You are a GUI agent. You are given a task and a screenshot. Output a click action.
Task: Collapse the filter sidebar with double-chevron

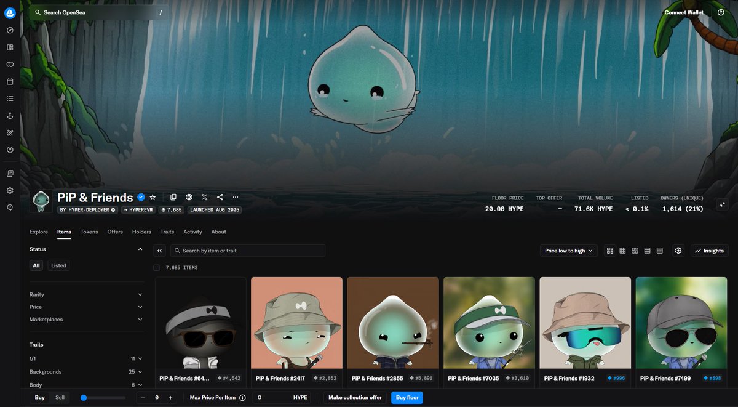click(160, 251)
